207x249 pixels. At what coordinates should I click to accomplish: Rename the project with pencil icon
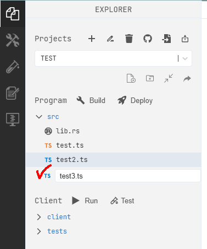pyautogui.click(x=110, y=39)
